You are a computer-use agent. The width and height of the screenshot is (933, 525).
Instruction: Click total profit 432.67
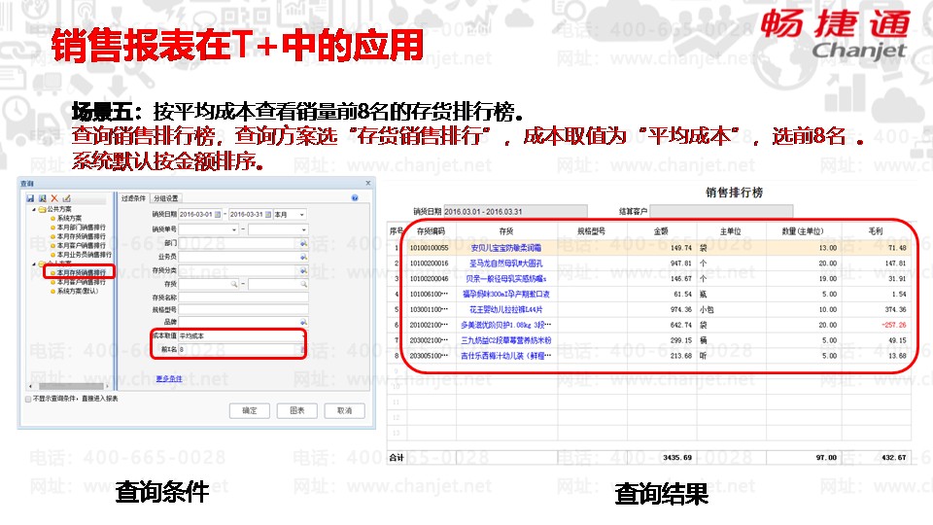(894, 457)
